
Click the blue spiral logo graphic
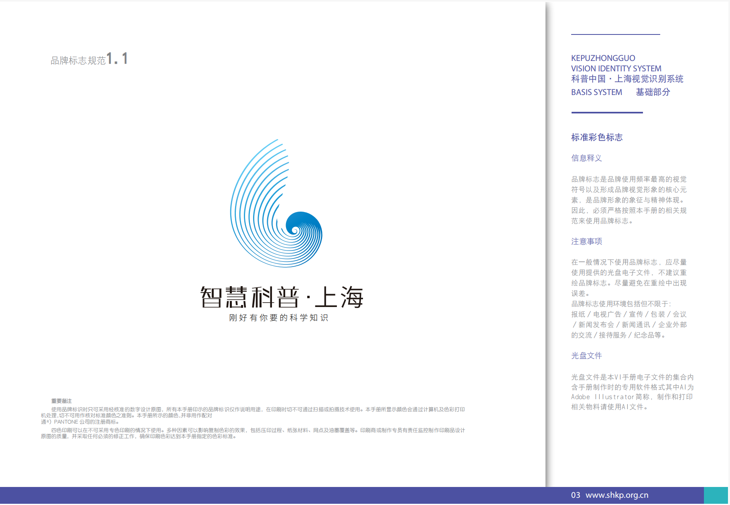276,203
